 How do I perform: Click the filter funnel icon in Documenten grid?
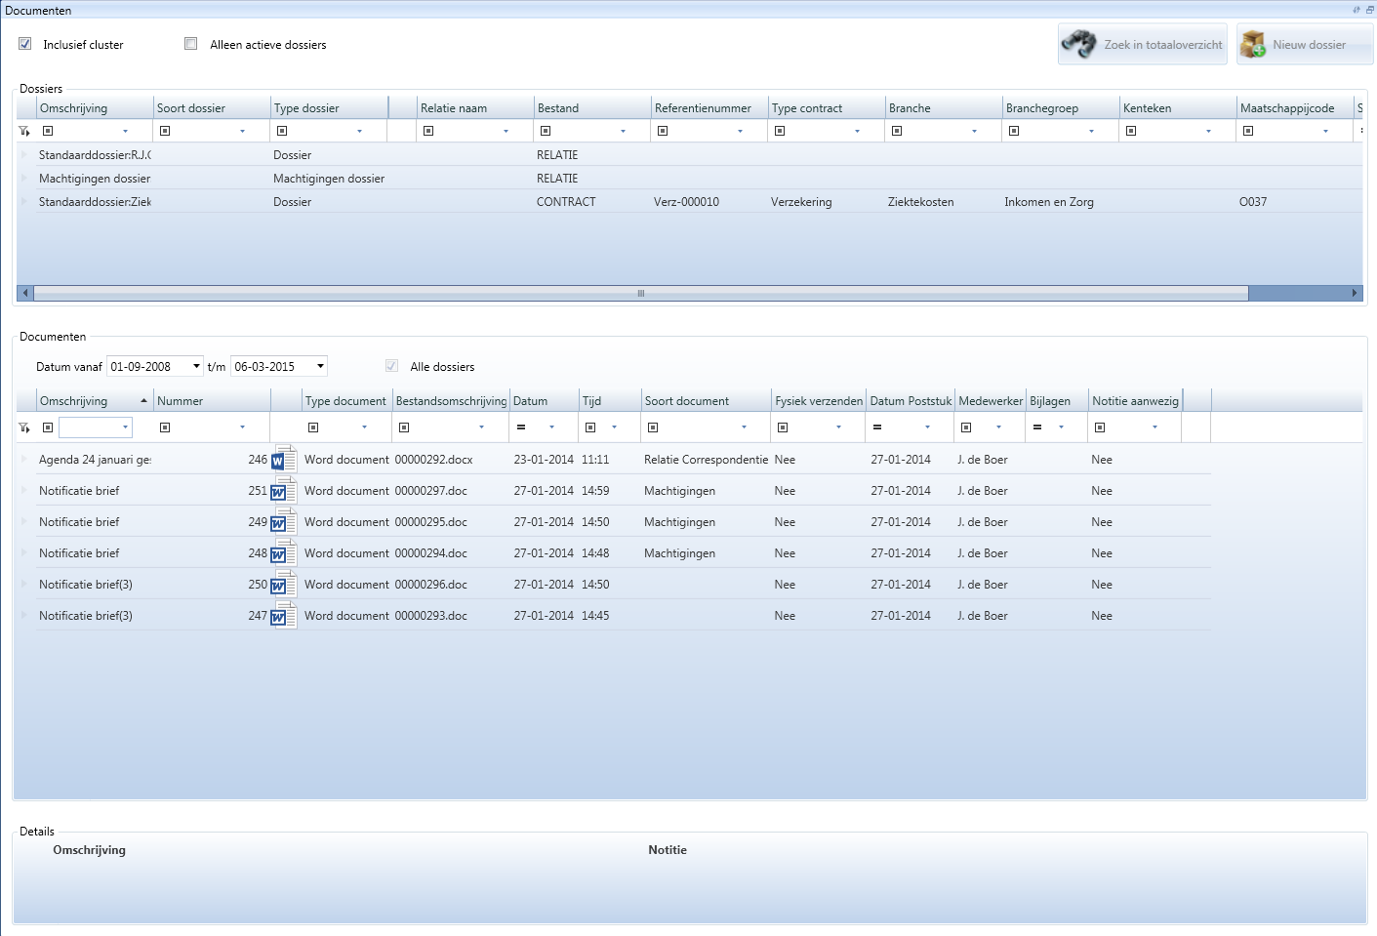click(24, 427)
